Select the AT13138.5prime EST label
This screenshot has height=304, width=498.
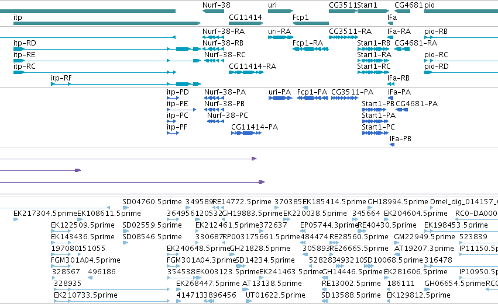click(272, 284)
